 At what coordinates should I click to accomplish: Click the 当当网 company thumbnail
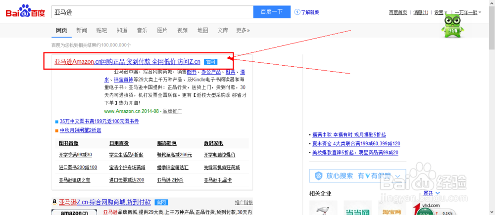pyautogui.click(x=358, y=208)
